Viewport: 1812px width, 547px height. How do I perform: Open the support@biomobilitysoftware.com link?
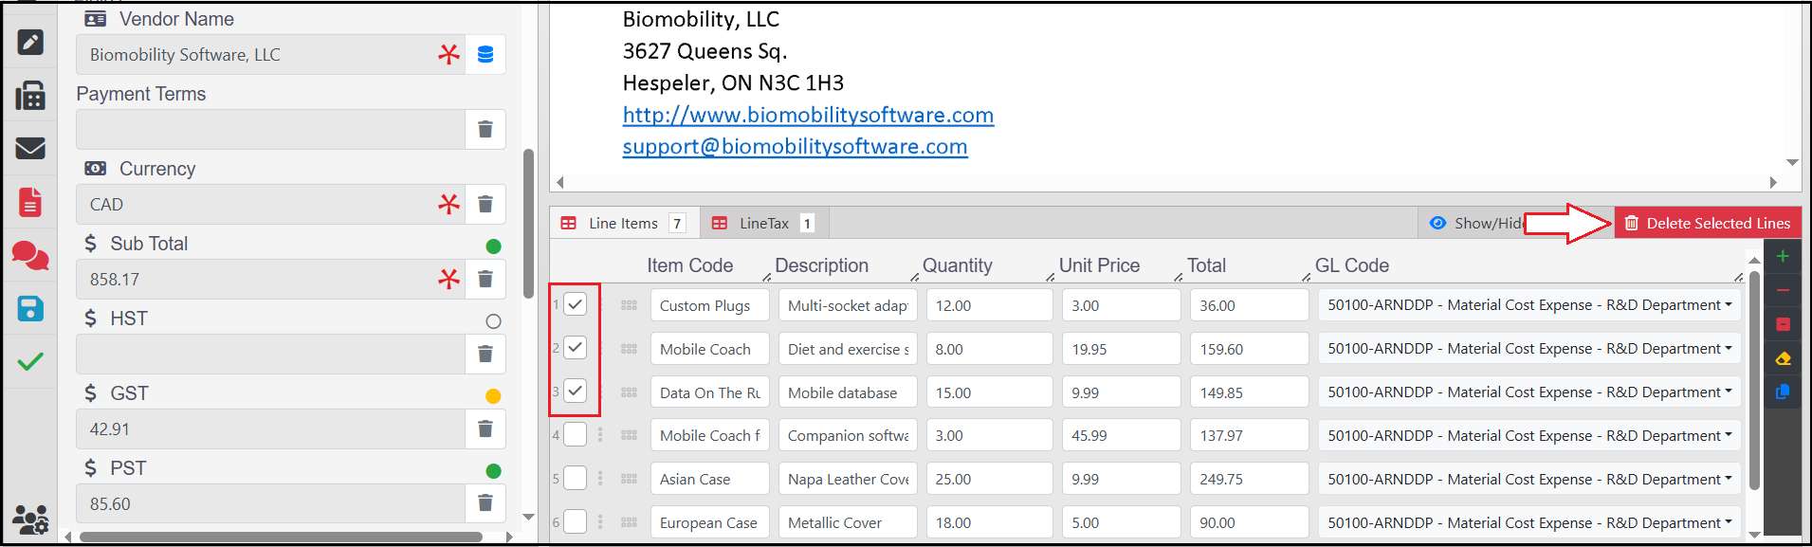tap(795, 147)
